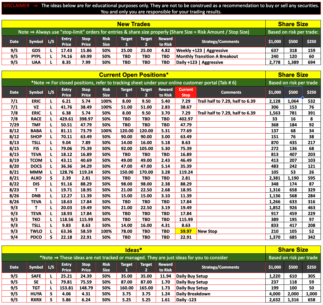
Task: Click the New Trades section title
Action: click(133, 24)
